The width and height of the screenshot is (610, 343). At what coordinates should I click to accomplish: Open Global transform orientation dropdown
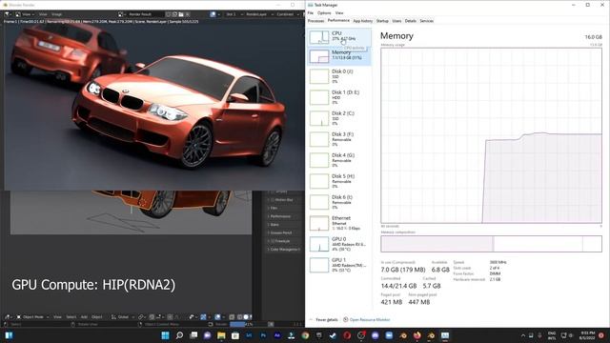[122, 317]
